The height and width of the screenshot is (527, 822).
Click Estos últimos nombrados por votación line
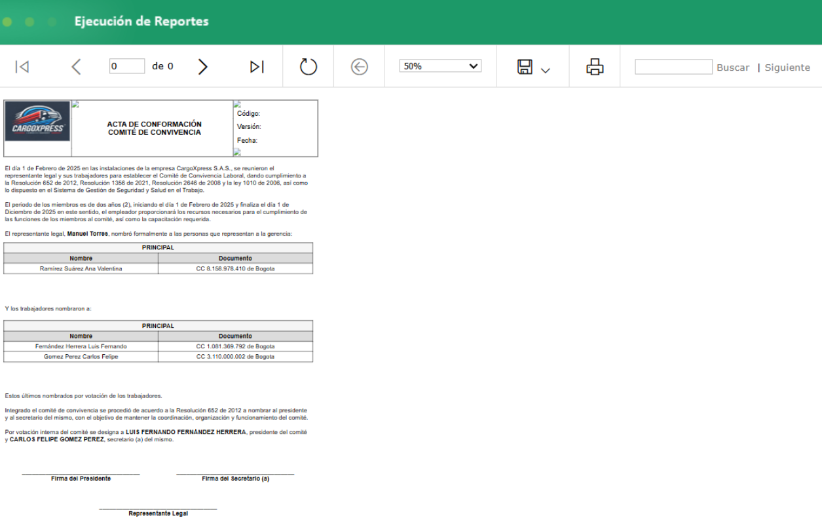point(83,396)
